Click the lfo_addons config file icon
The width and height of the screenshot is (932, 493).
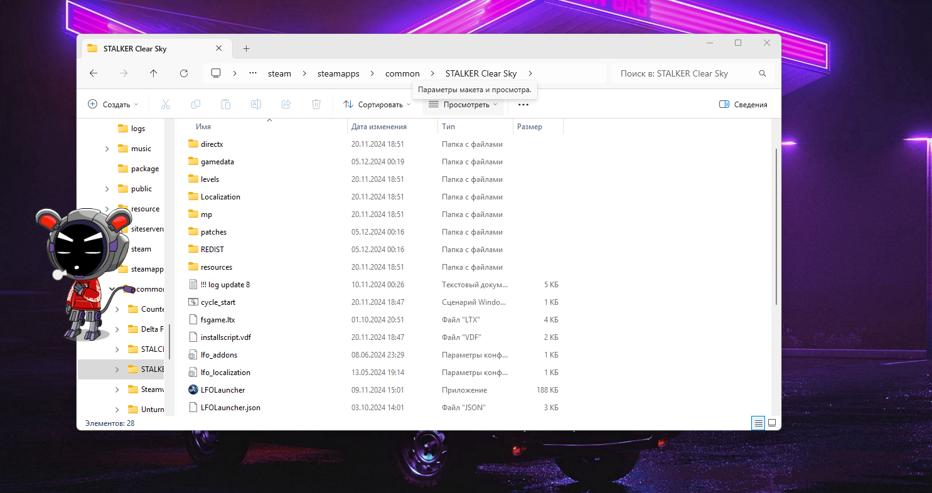coord(193,354)
